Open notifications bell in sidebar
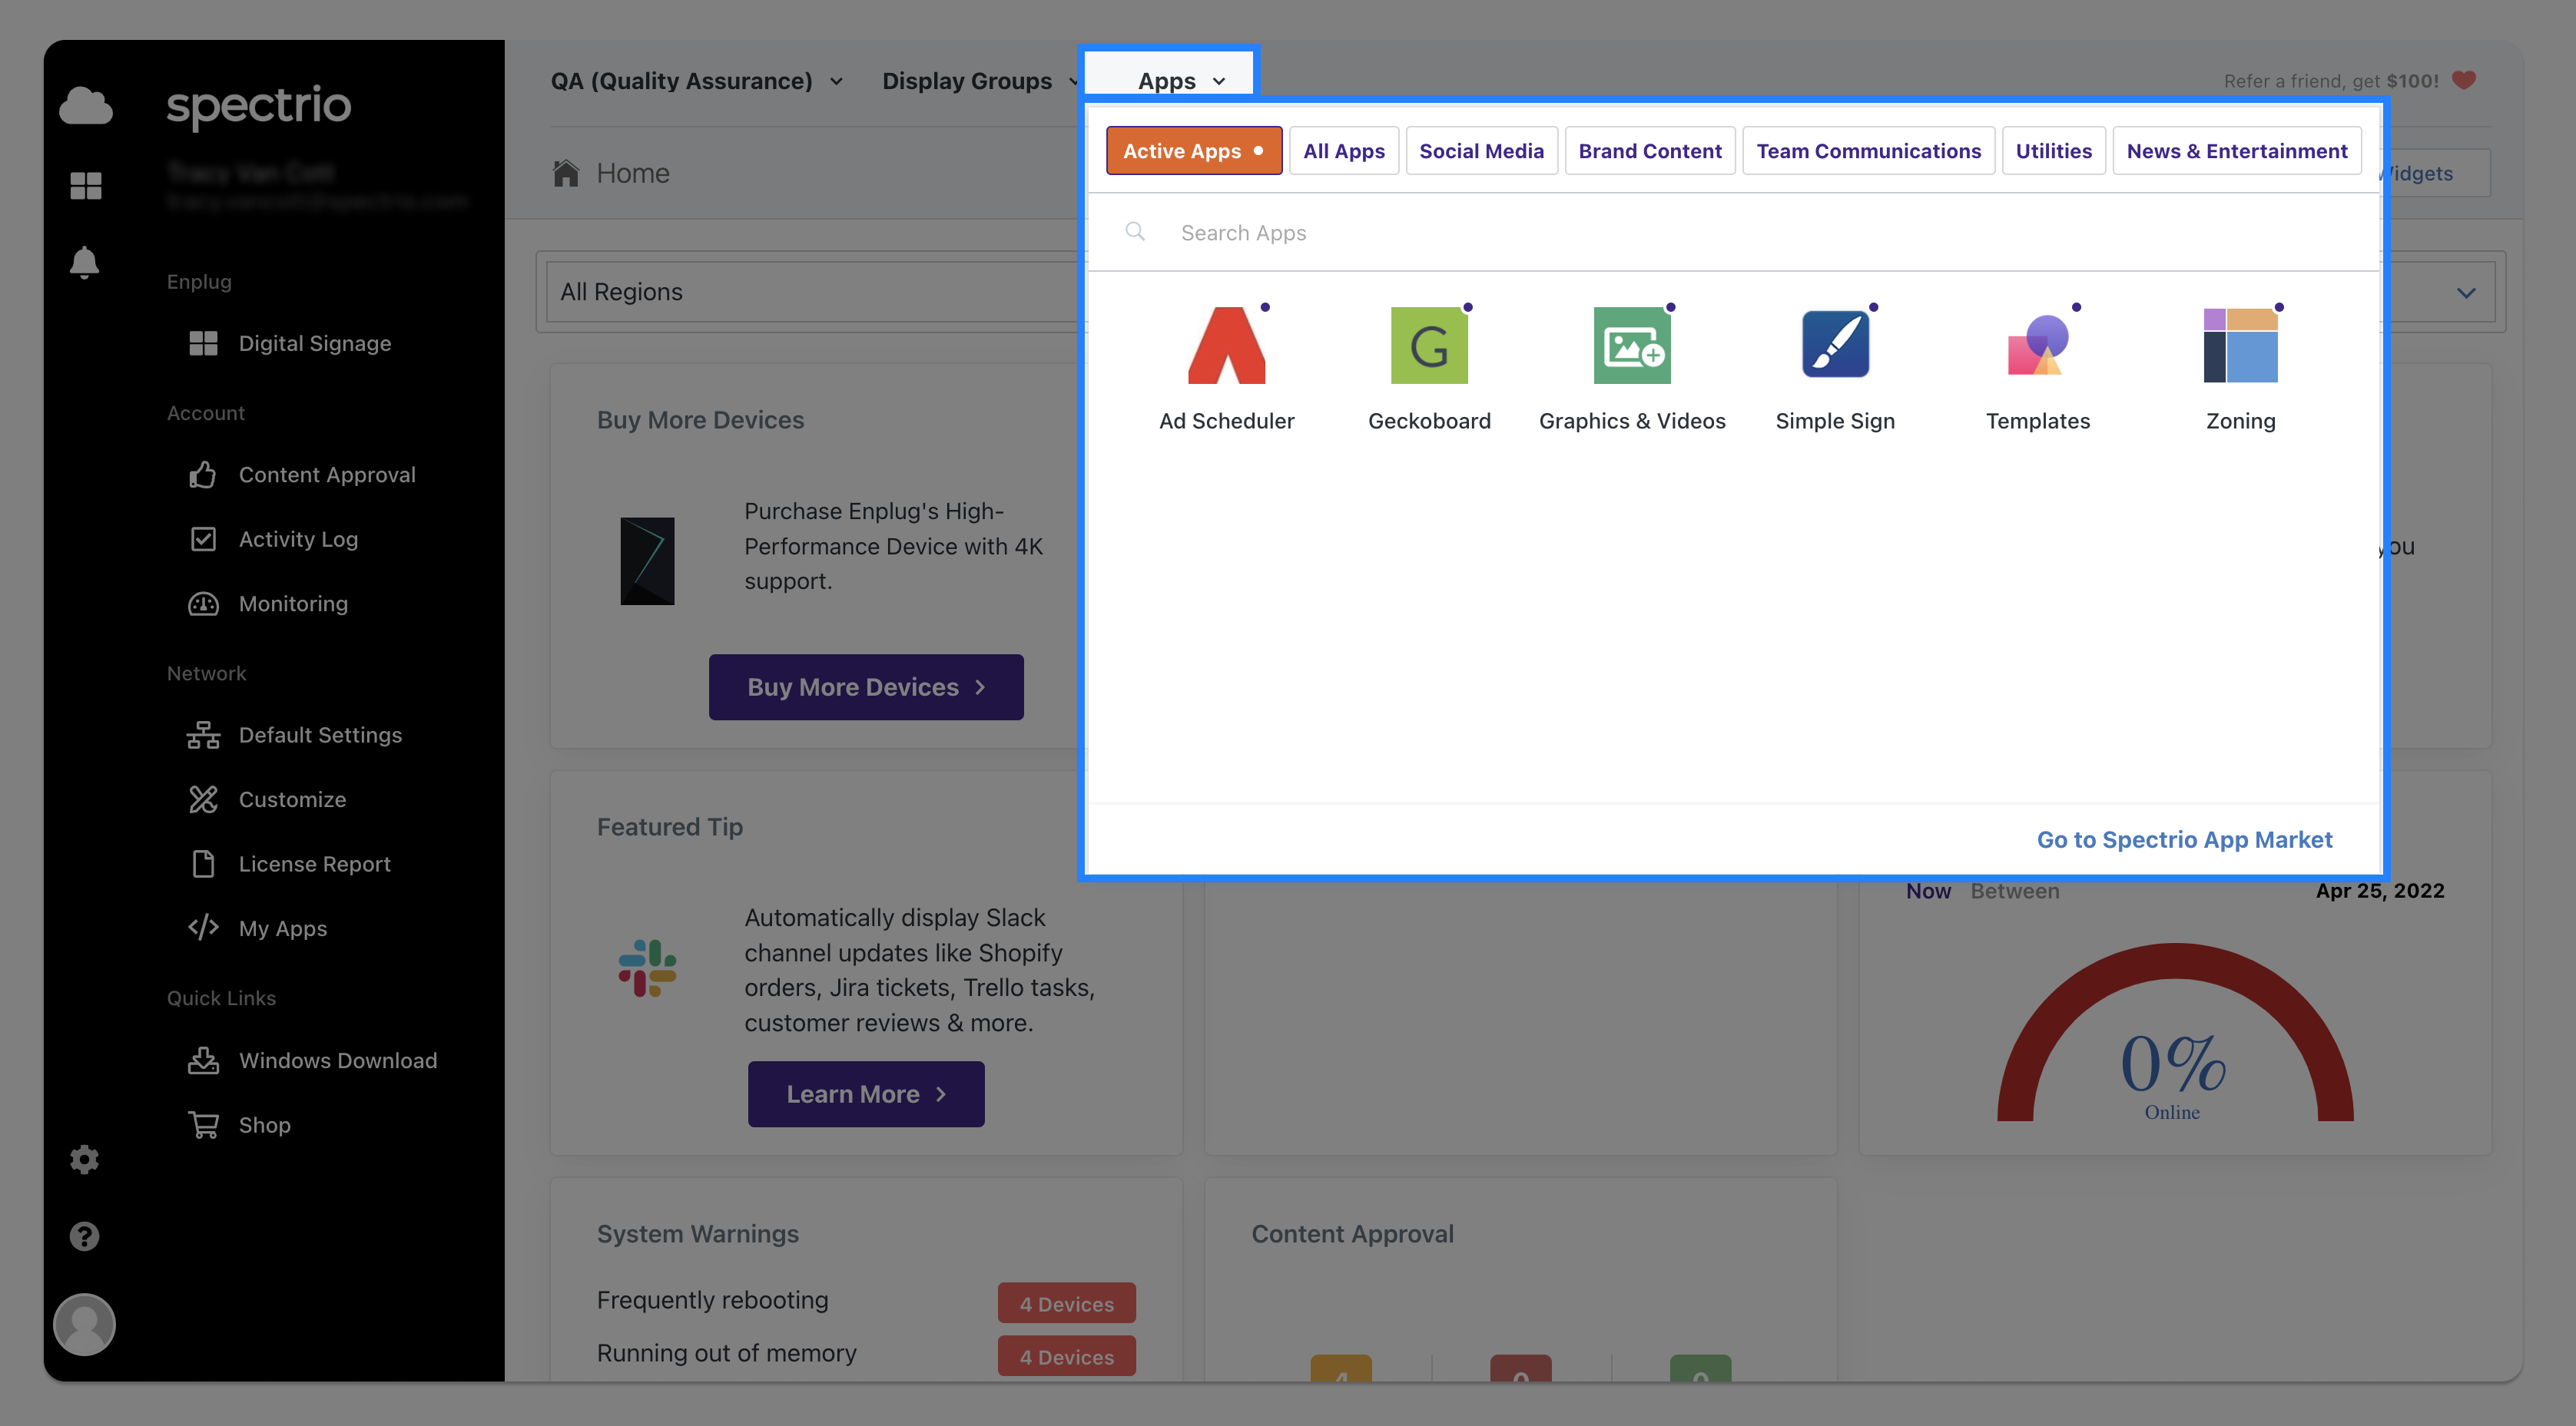 pyautogui.click(x=84, y=262)
